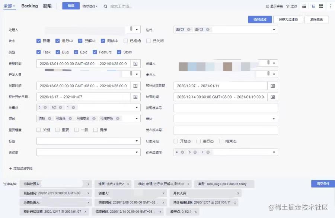Viewport: 335px width, 218px height.
Task: Delete 预计结束日期 filter condition chip
Action: coord(235,202)
